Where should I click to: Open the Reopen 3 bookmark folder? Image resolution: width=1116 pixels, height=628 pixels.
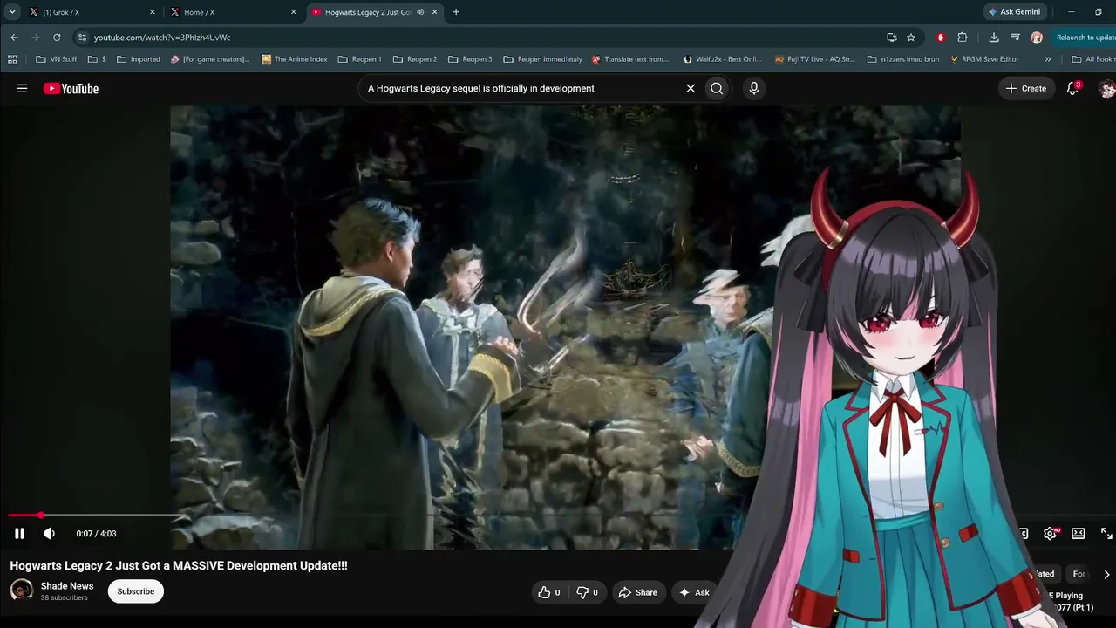click(470, 59)
